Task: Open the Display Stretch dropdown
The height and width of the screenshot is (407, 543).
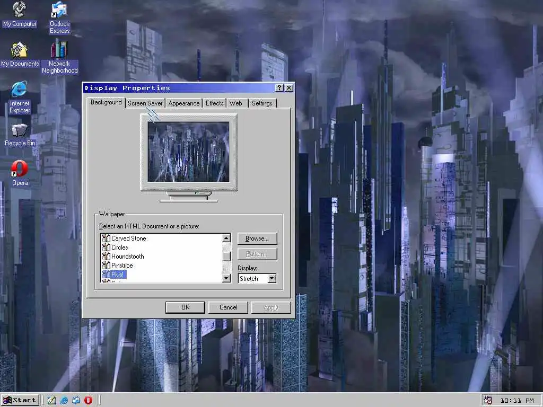Action: tap(272, 279)
